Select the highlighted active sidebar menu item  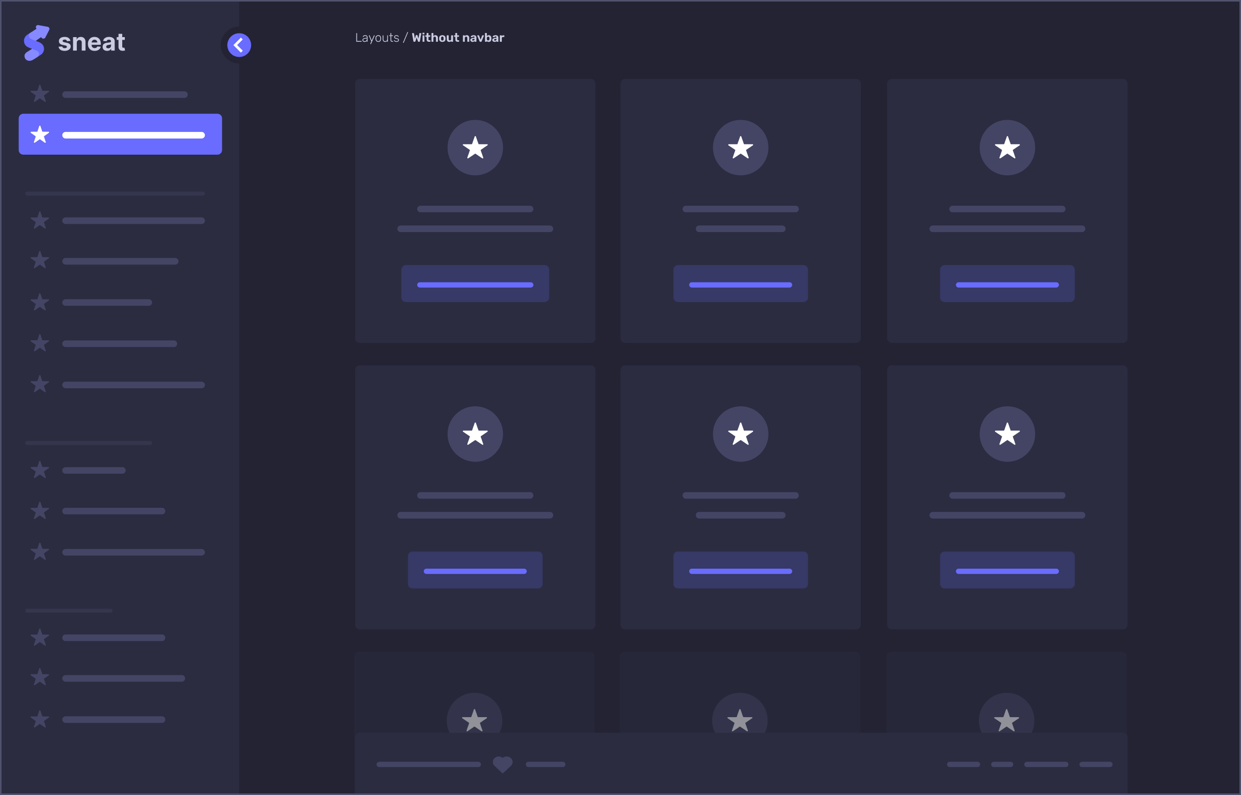(x=120, y=135)
